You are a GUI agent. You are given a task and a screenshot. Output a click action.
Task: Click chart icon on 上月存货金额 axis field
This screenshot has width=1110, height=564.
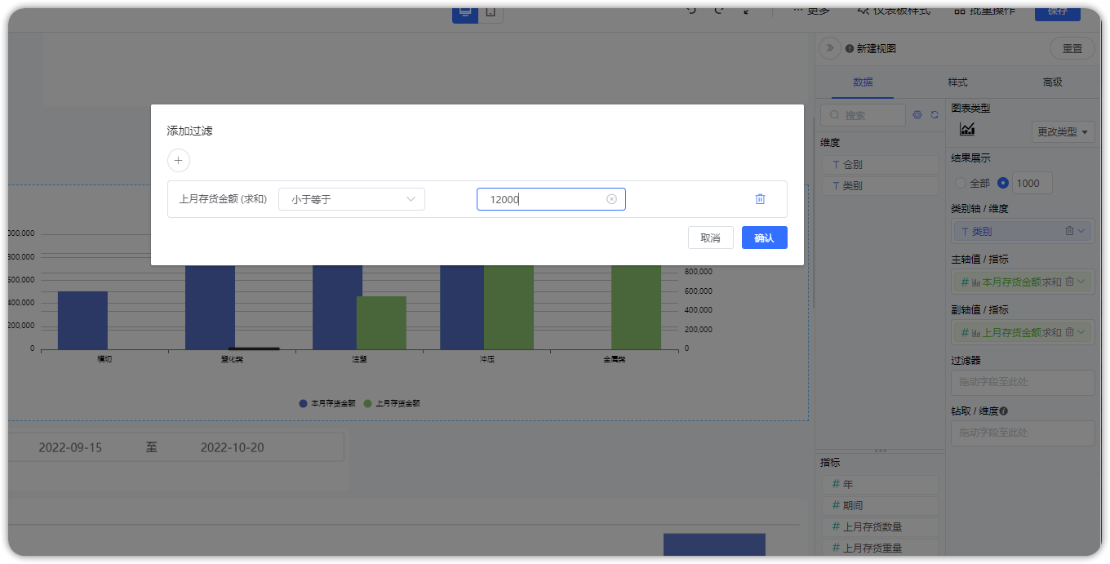click(x=975, y=332)
